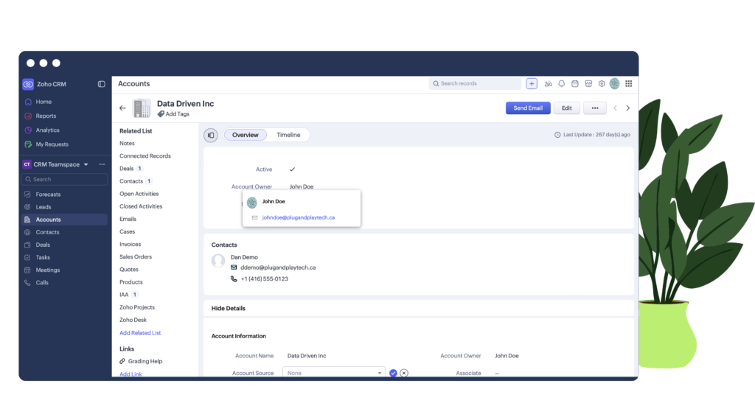This screenshot has width=755, height=406.
Task: Click the Zoho CRM logo icon
Action: (28, 84)
